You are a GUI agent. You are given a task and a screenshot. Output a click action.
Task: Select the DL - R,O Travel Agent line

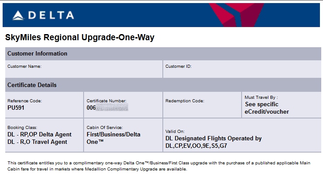click(x=37, y=142)
